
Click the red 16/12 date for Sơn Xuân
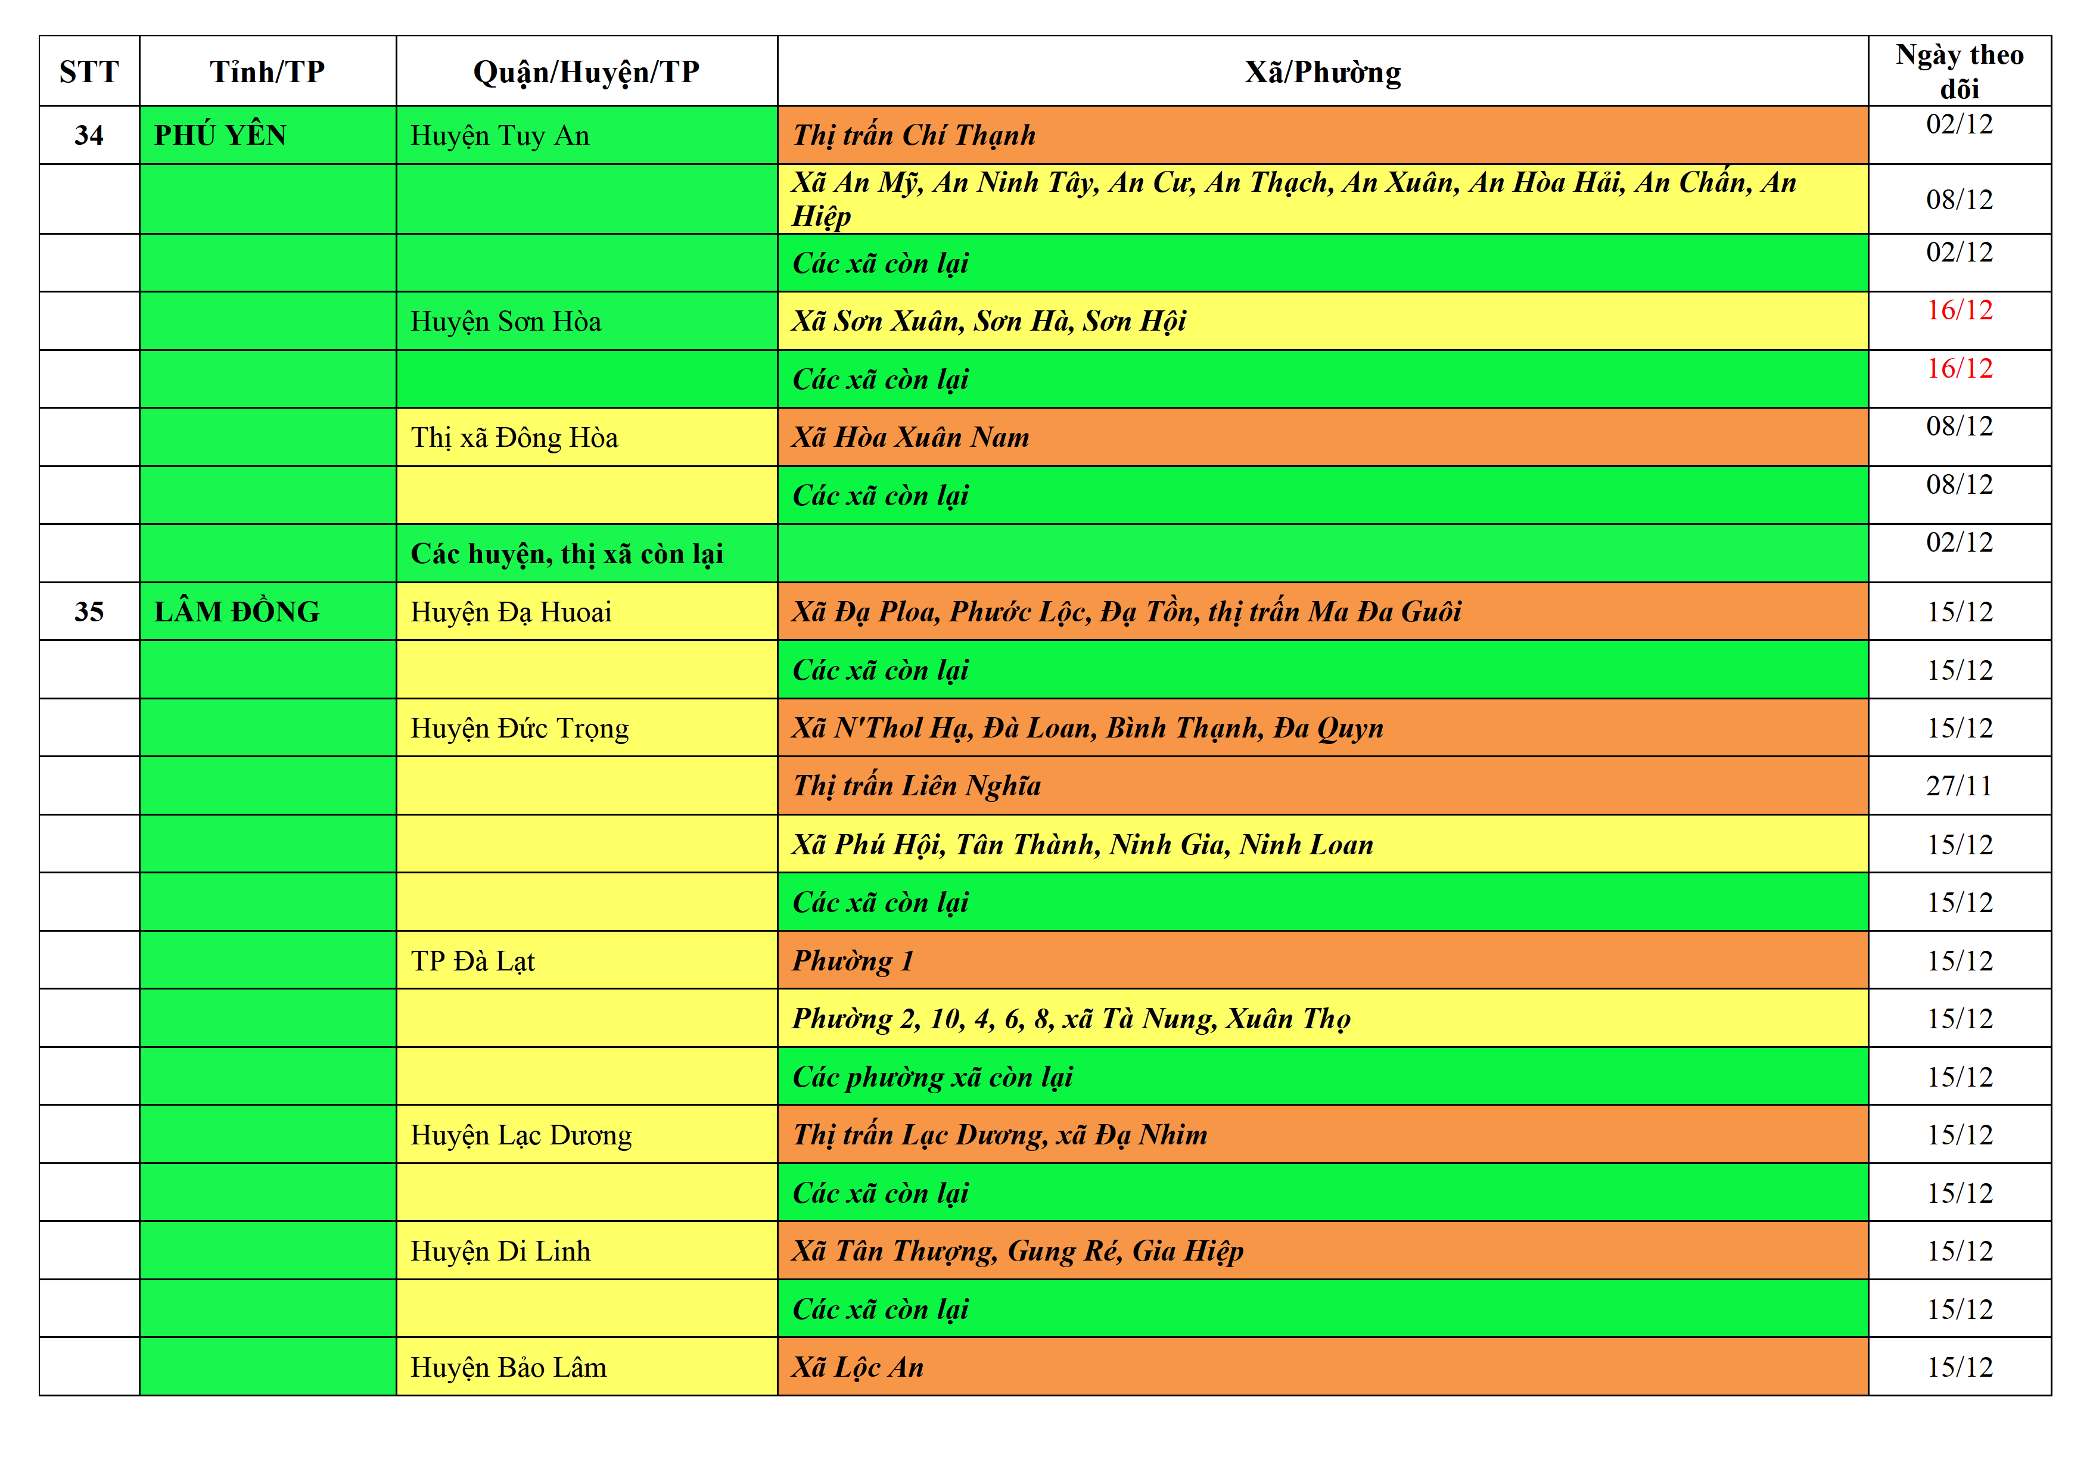(1959, 310)
